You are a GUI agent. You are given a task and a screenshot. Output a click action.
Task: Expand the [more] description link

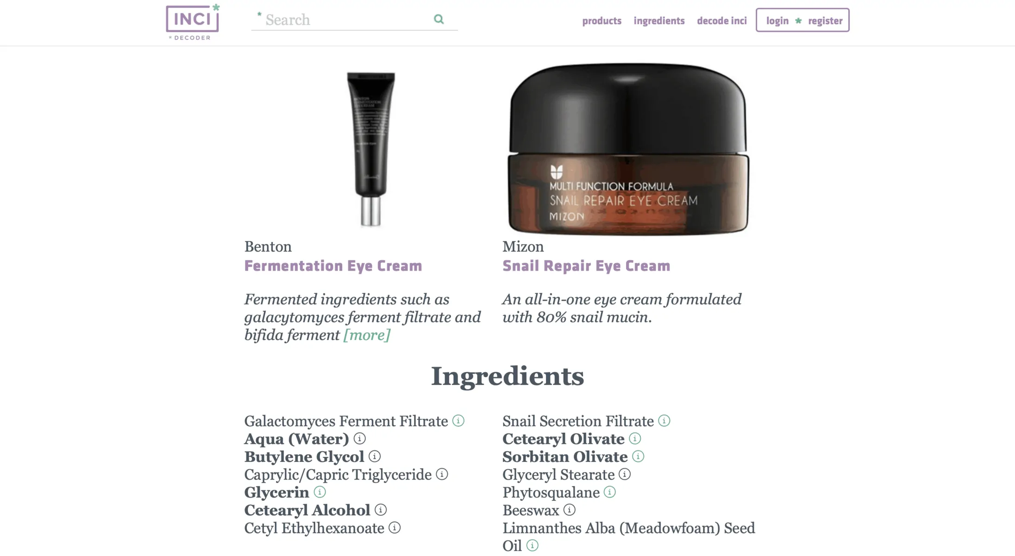click(367, 335)
